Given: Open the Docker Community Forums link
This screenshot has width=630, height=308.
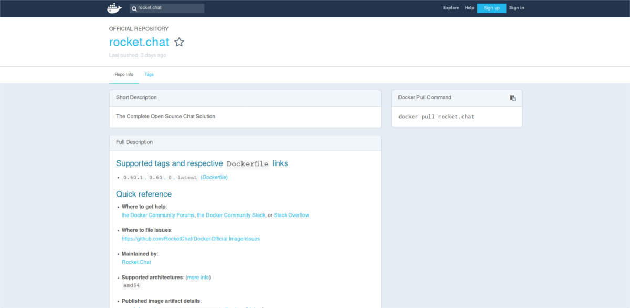Looking at the screenshot, I should [x=158, y=215].
